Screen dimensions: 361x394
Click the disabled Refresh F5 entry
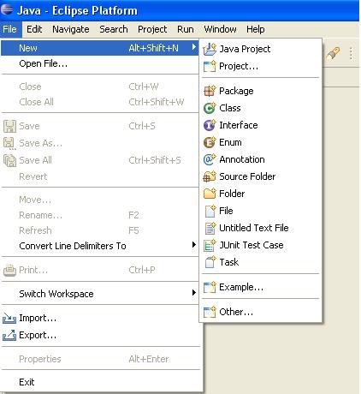(x=100, y=230)
